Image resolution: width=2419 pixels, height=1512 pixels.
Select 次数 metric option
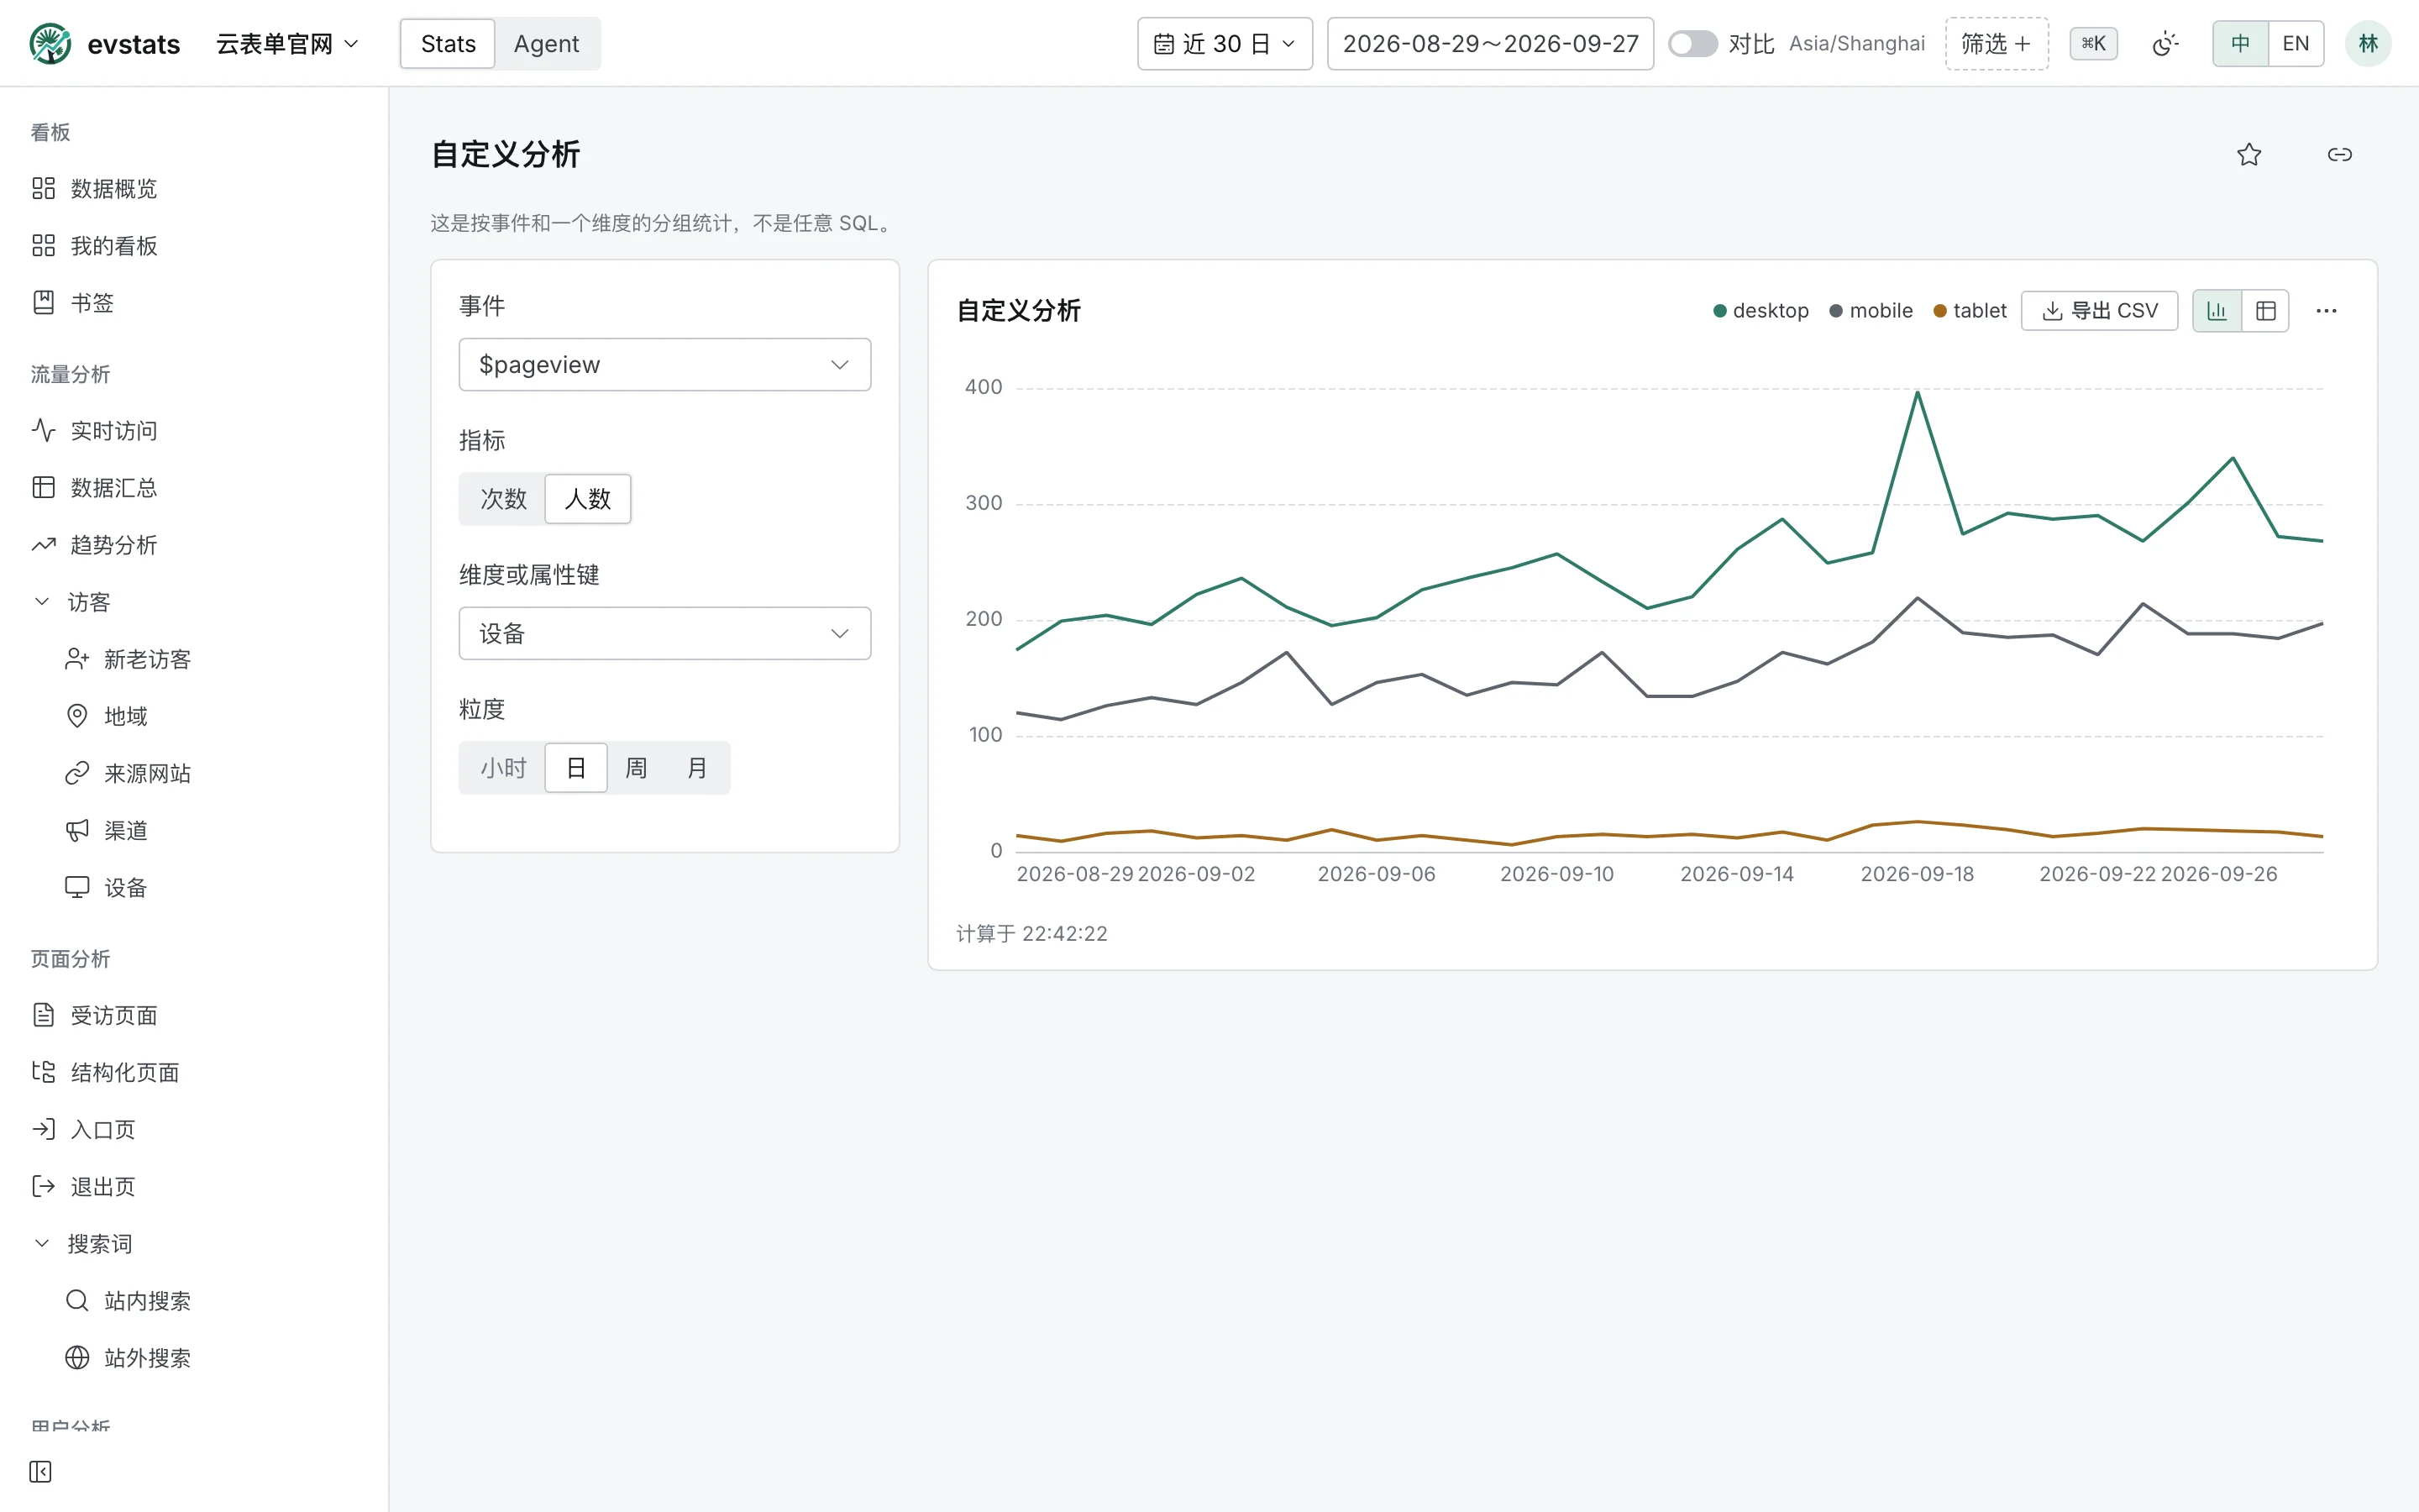(503, 499)
